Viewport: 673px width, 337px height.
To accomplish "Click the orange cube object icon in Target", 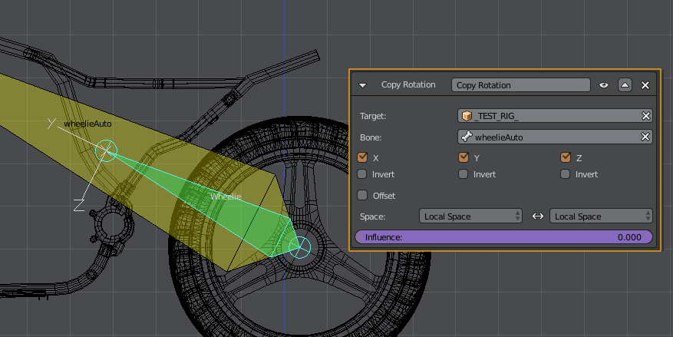I will [x=467, y=116].
